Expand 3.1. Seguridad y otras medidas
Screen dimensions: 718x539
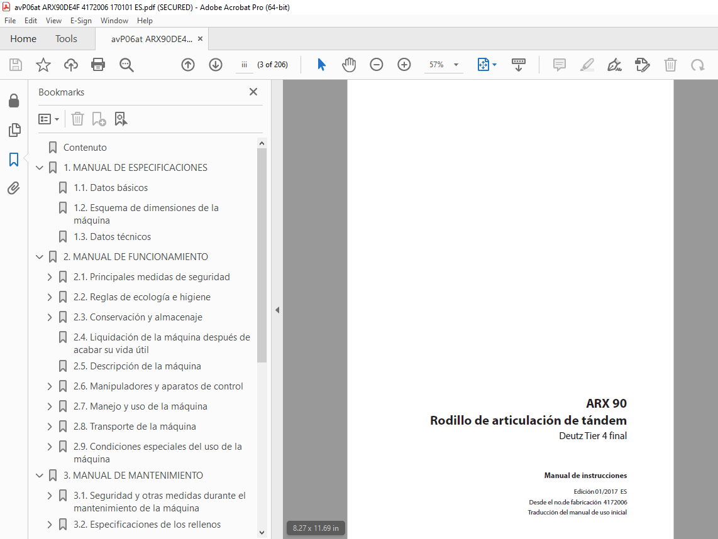pos(50,496)
